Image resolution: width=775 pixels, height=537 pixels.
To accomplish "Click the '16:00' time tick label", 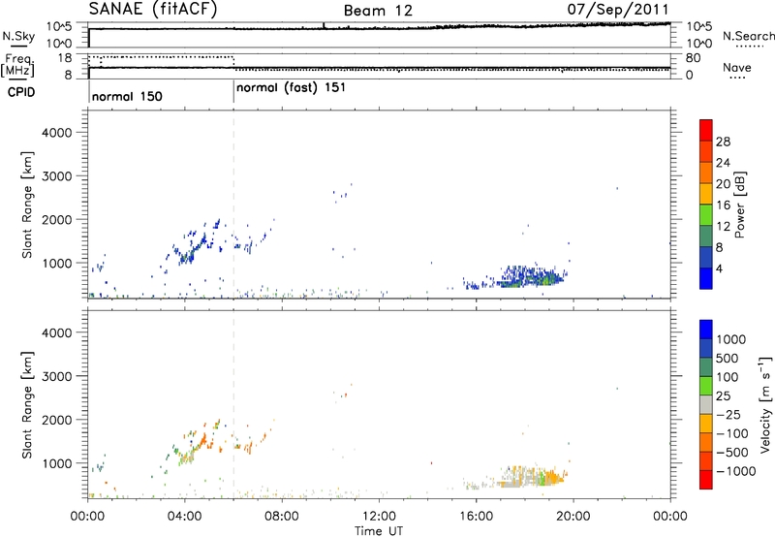I will click(x=476, y=517).
